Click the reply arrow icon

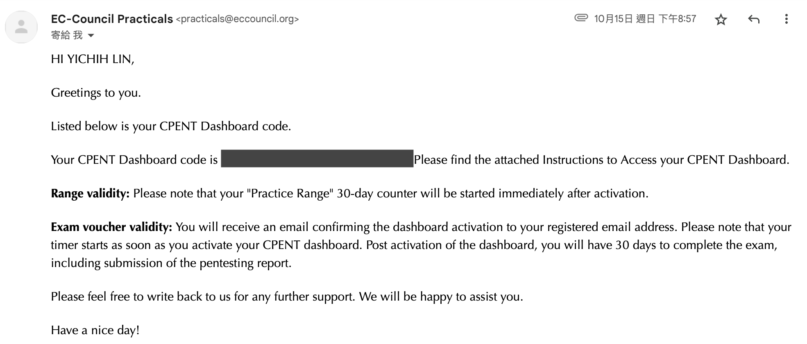754,19
